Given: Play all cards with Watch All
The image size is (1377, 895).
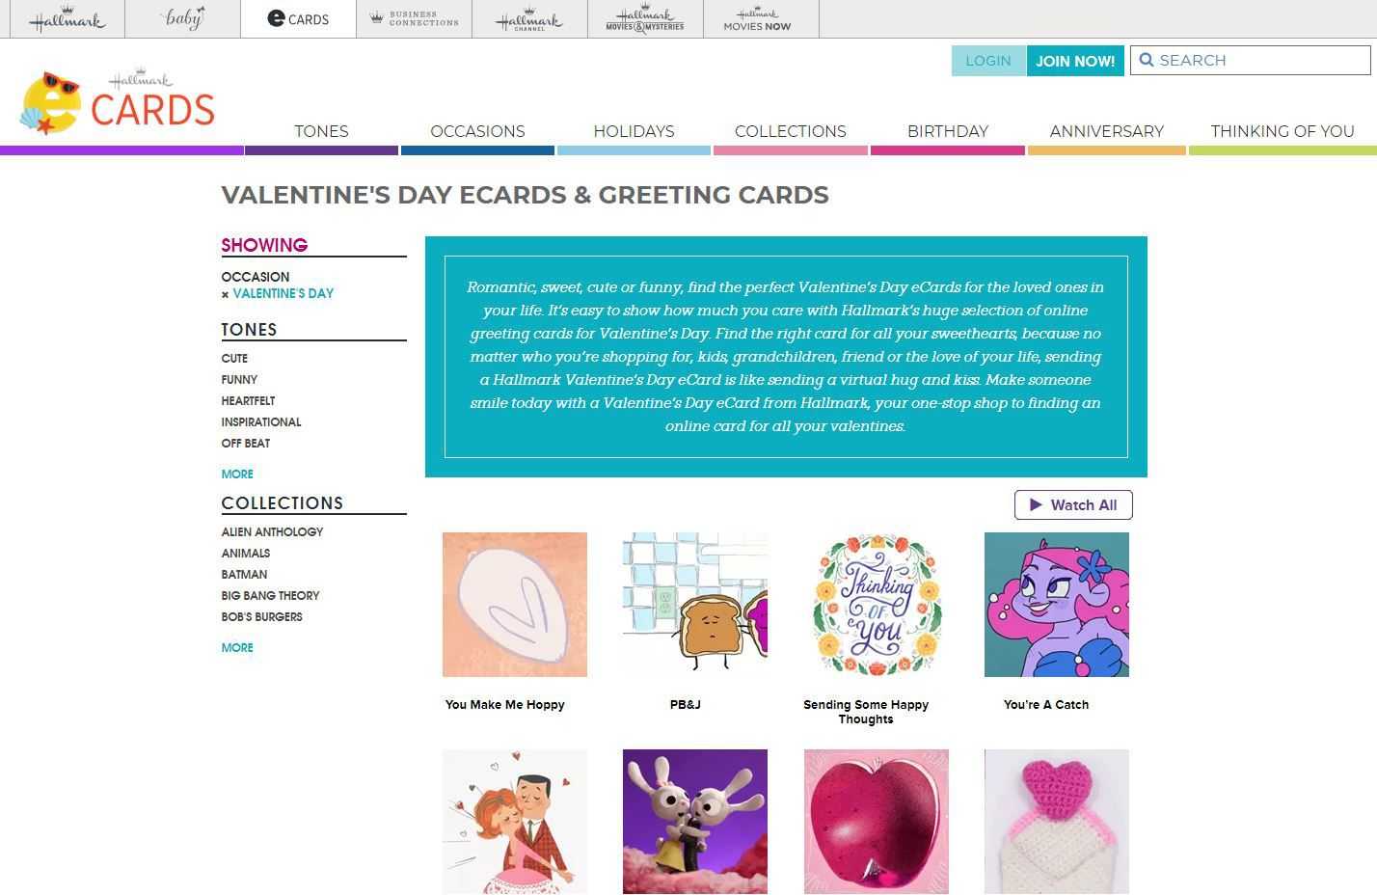Looking at the screenshot, I should (1072, 504).
